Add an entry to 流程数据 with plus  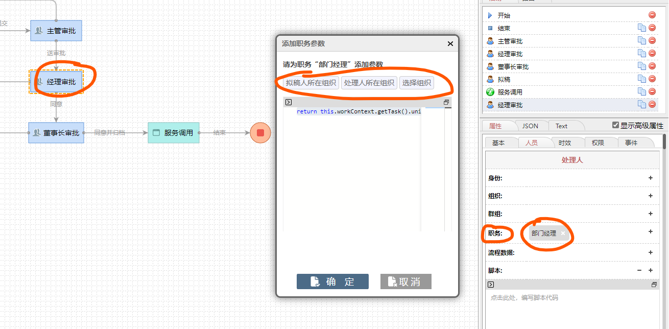(651, 252)
